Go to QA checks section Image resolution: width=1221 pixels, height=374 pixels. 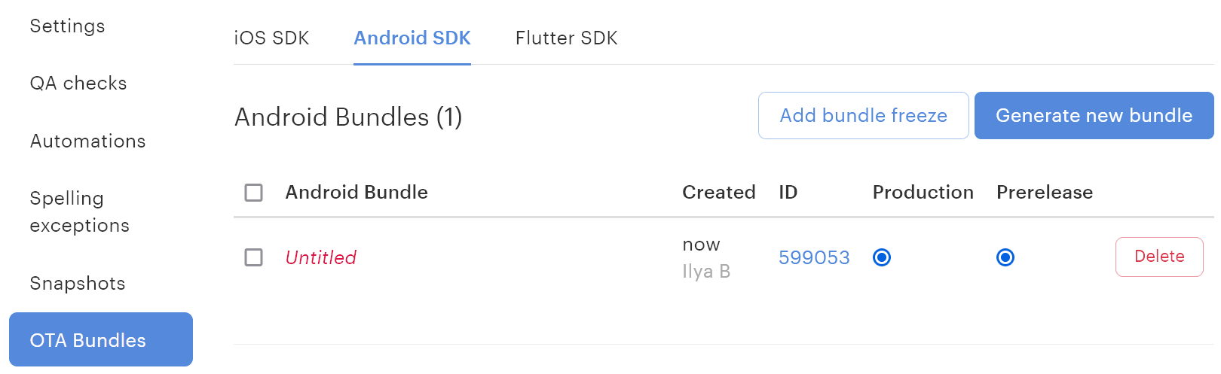(x=78, y=84)
